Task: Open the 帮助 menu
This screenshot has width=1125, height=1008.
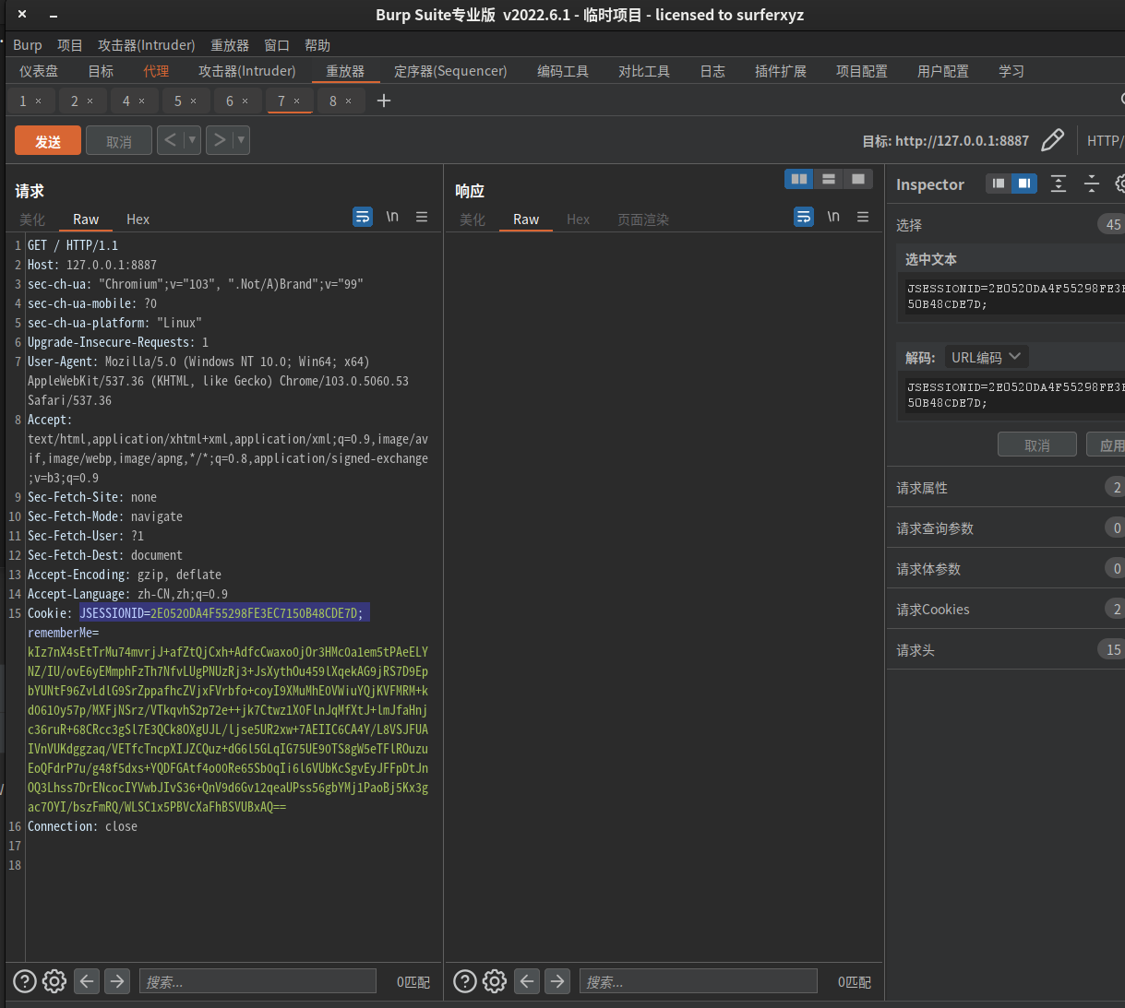Action: point(317,45)
